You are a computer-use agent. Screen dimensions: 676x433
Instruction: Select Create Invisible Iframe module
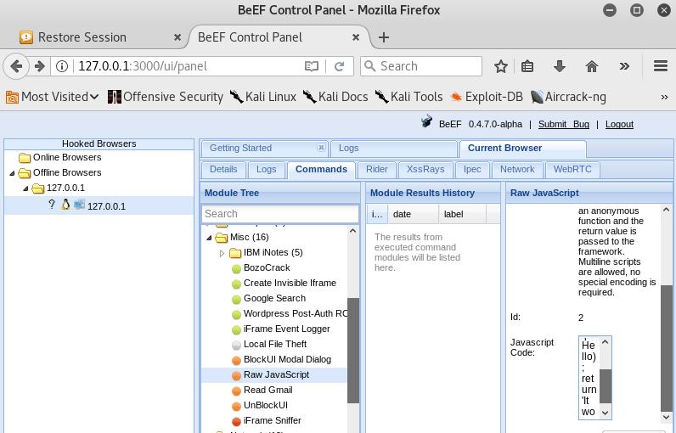tap(290, 283)
